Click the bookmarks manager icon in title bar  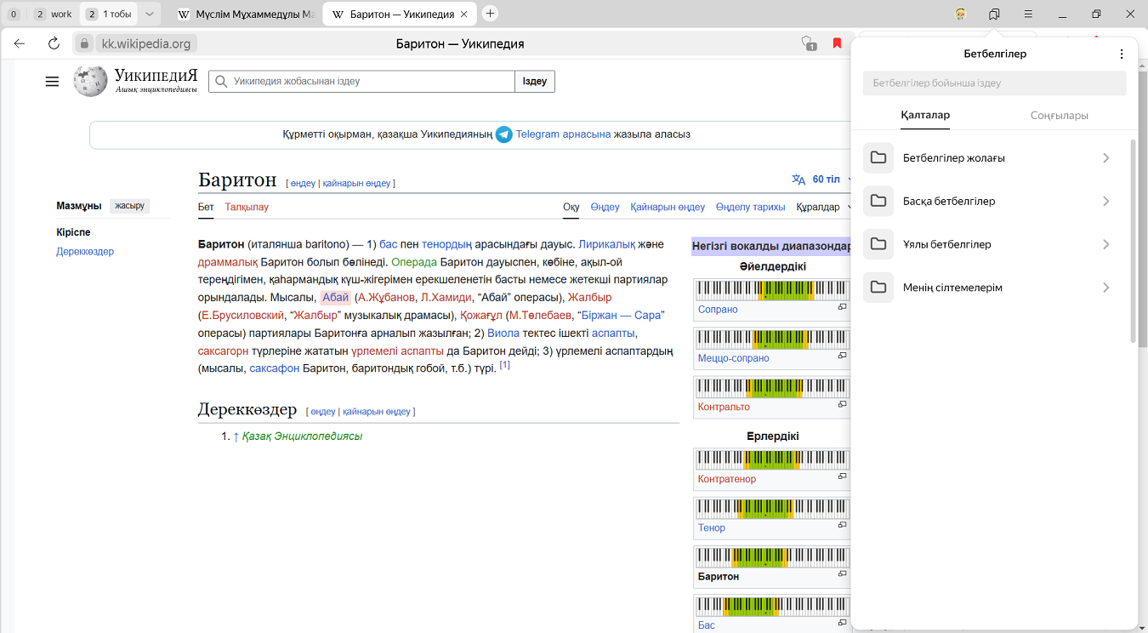(x=994, y=14)
